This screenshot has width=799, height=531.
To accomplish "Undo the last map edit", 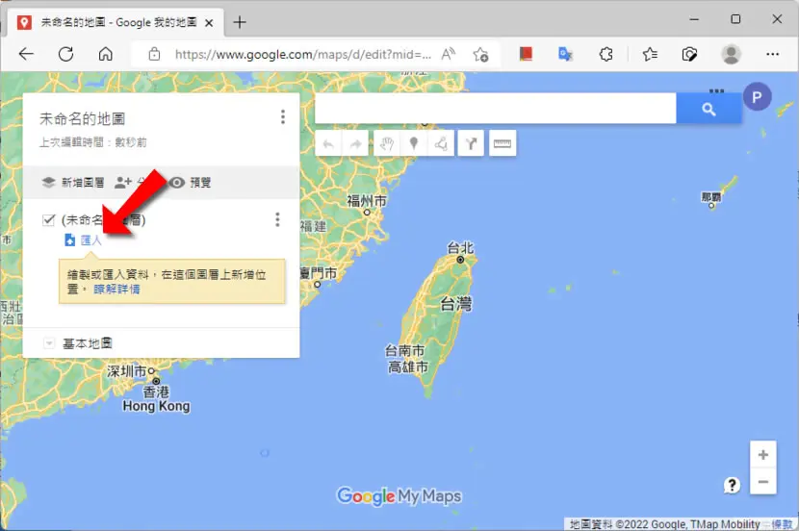I will 328,144.
